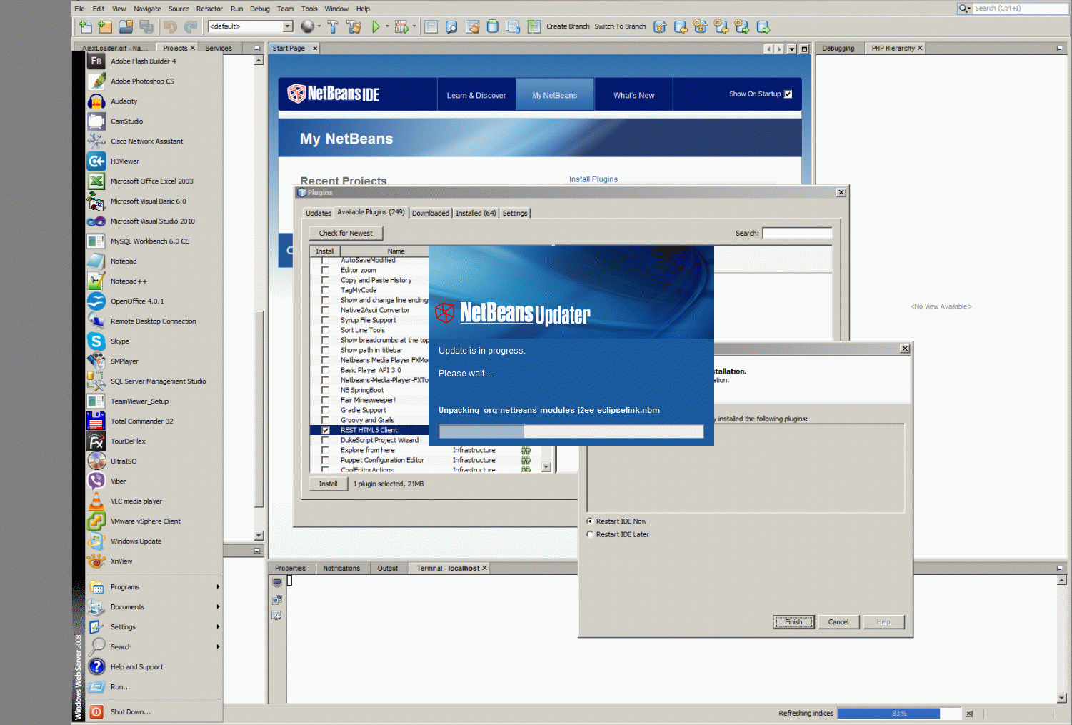Image resolution: width=1072 pixels, height=725 pixels.
Task: Click the Plugins Search input field
Action: tap(797, 233)
